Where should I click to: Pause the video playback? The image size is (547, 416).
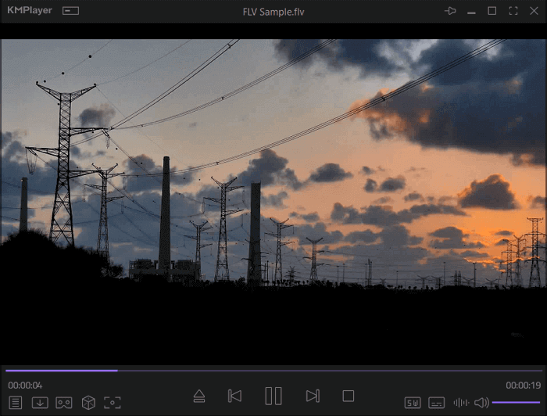point(273,396)
